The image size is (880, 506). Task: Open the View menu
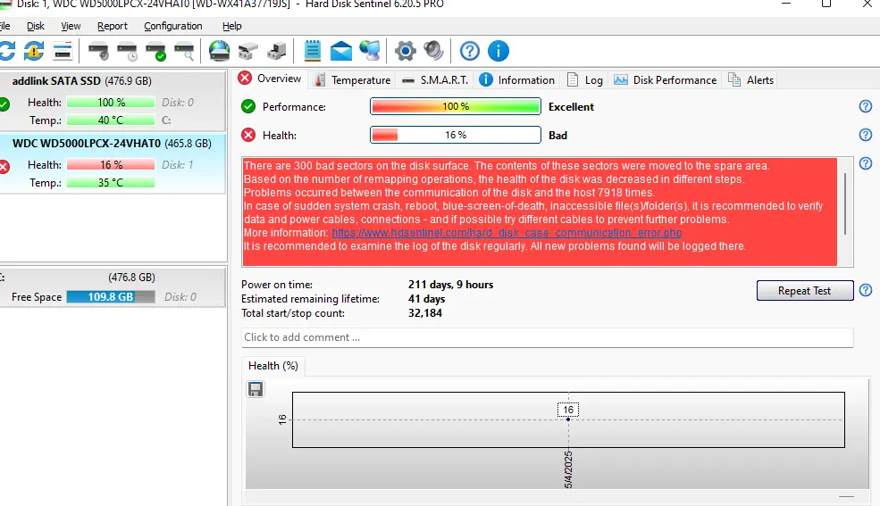point(71,26)
